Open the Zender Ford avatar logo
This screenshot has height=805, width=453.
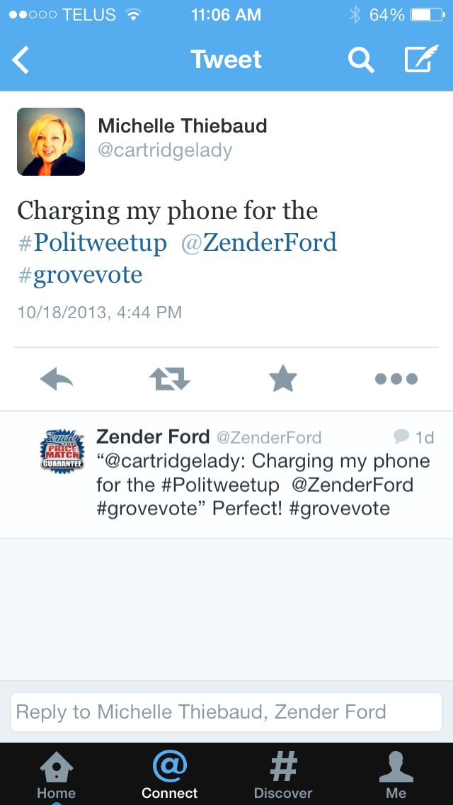click(x=62, y=451)
